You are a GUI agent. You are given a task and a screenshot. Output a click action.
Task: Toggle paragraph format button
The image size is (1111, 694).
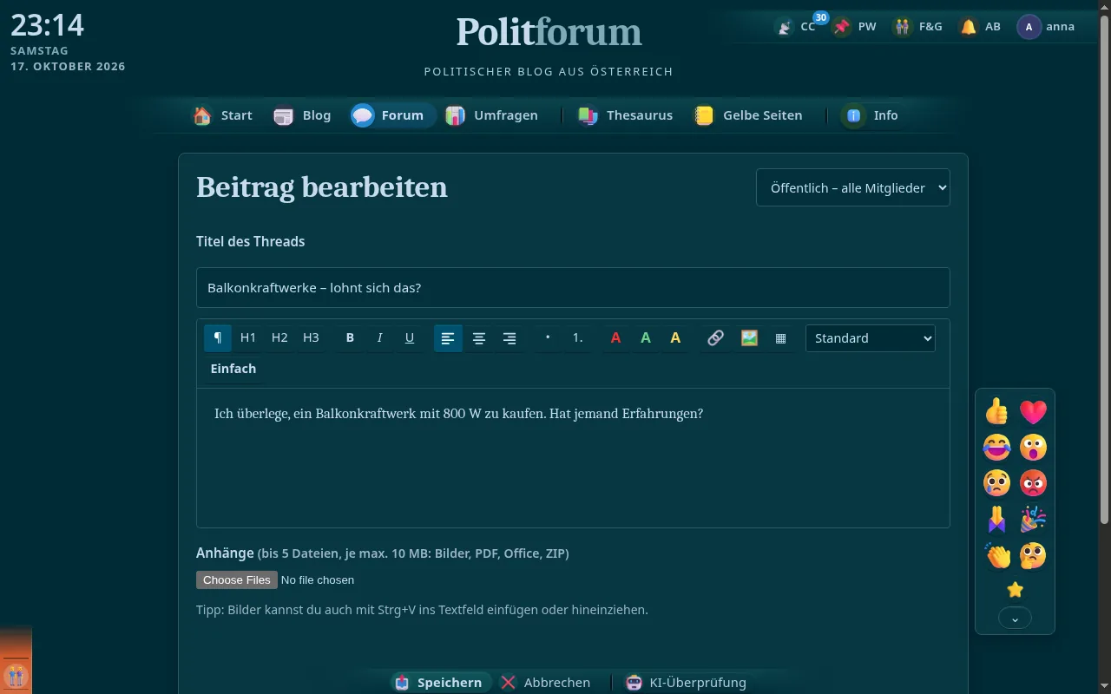tap(218, 338)
